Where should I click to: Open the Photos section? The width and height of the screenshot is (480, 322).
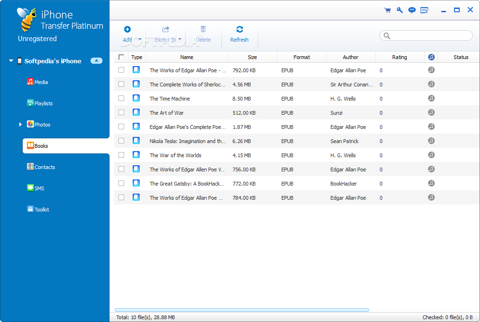[39, 124]
